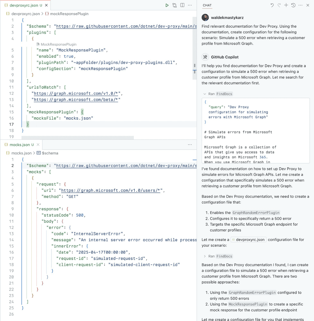Click the "pluginPath" key
314x321 pixels.
click(x=51, y=62)
